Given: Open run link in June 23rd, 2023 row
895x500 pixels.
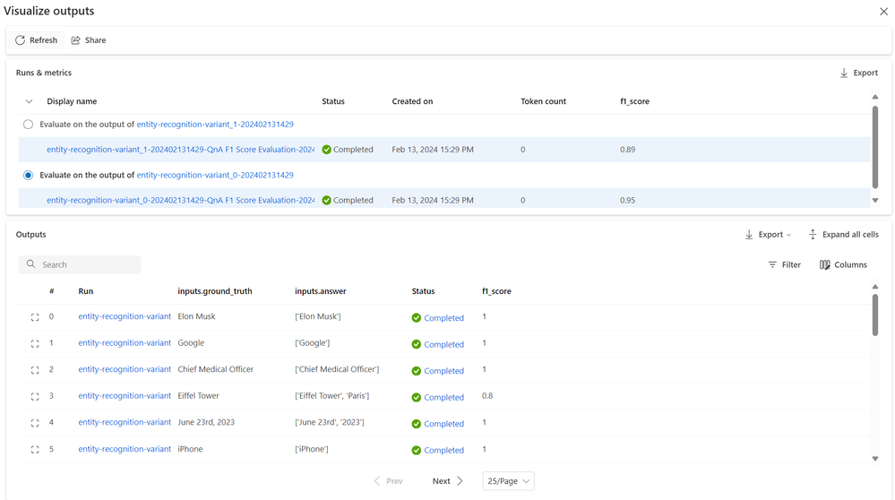Looking at the screenshot, I should (x=125, y=422).
